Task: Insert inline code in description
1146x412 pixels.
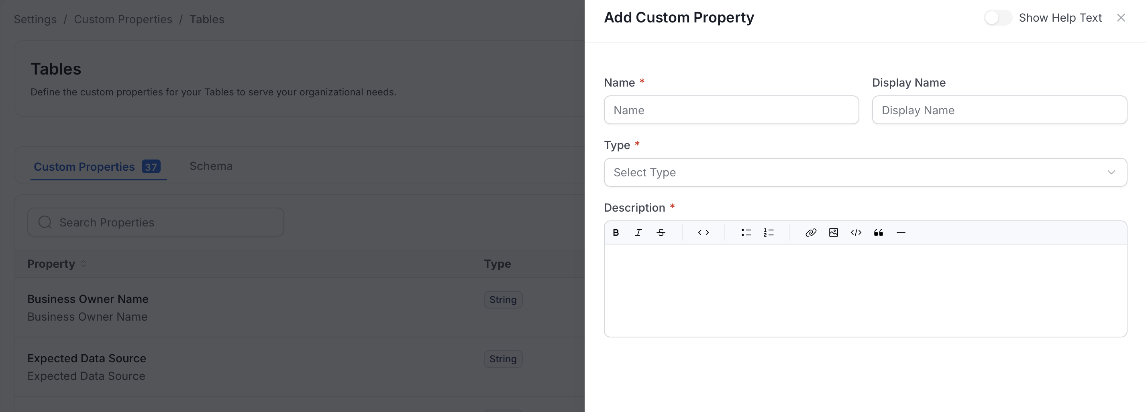Action: [x=704, y=232]
